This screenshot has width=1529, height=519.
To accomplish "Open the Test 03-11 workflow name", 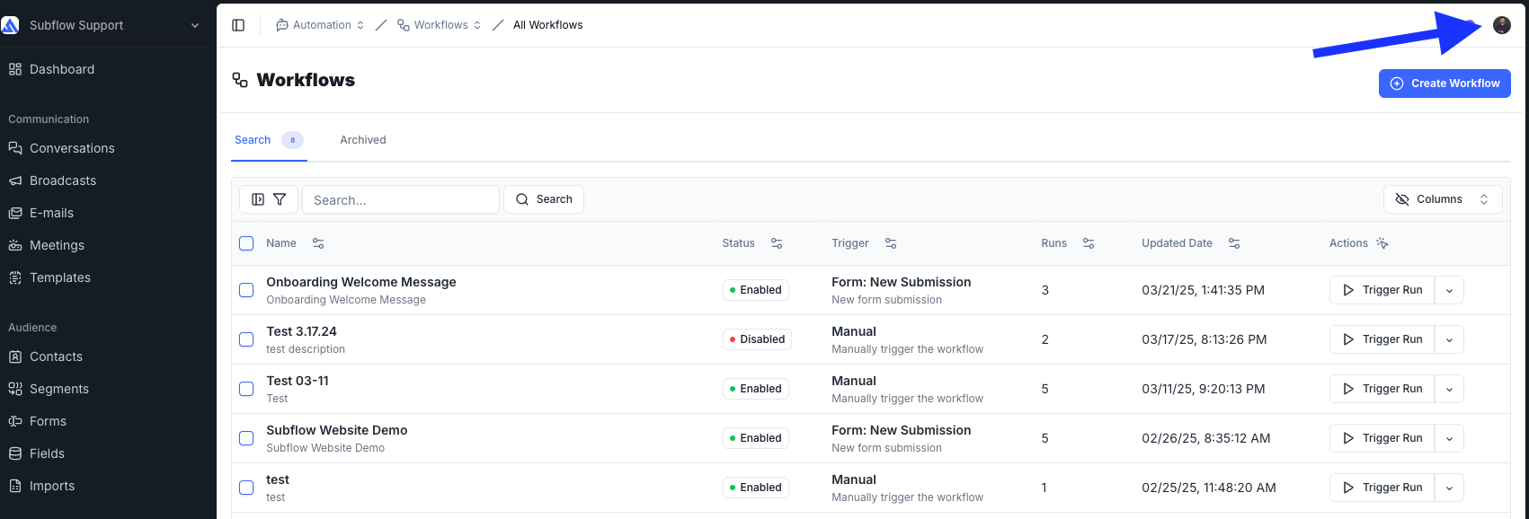I will click(x=298, y=381).
